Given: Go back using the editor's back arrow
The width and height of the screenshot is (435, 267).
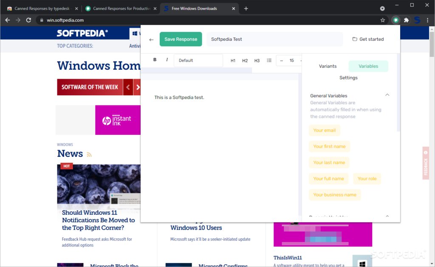Looking at the screenshot, I should pyautogui.click(x=151, y=40).
